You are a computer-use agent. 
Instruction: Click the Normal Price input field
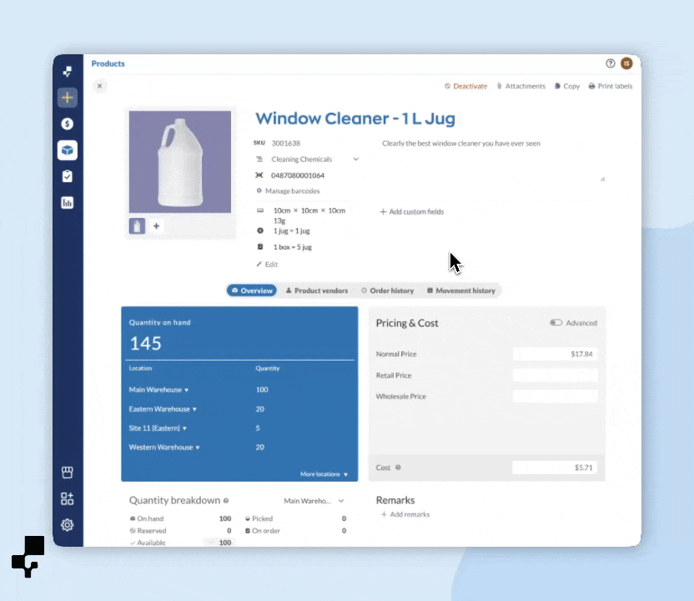coord(555,354)
